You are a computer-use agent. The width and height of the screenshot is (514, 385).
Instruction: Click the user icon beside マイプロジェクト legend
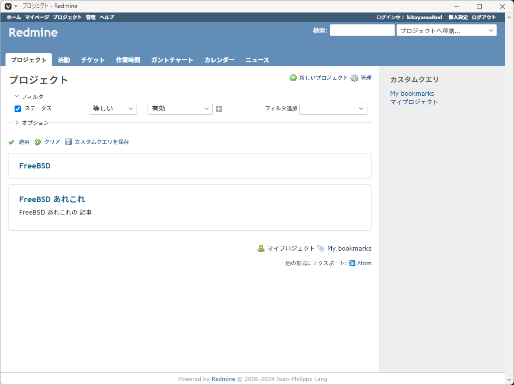tap(261, 249)
